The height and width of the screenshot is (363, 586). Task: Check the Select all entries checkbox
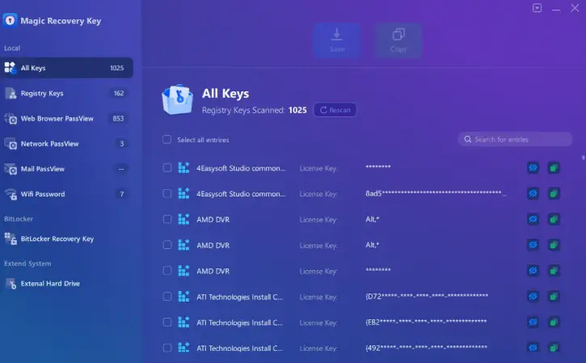tap(167, 140)
